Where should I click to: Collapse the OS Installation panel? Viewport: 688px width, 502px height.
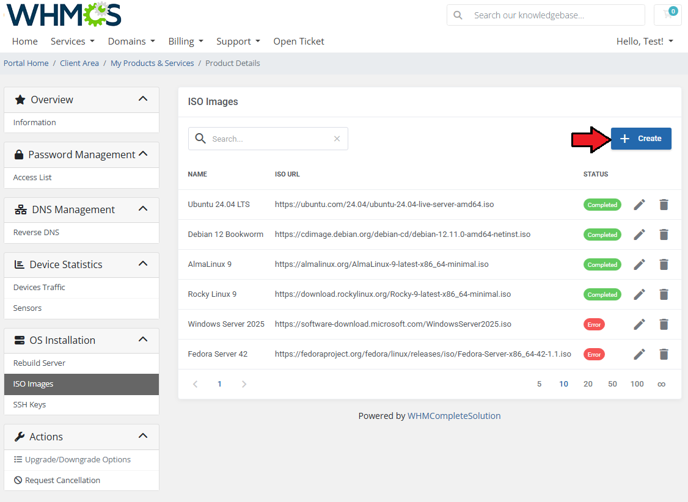pos(143,340)
